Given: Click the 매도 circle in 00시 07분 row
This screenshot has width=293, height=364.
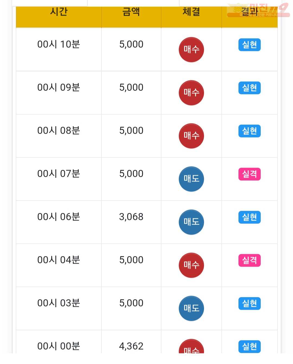Looking at the screenshot, I should (x=191, y=179).
